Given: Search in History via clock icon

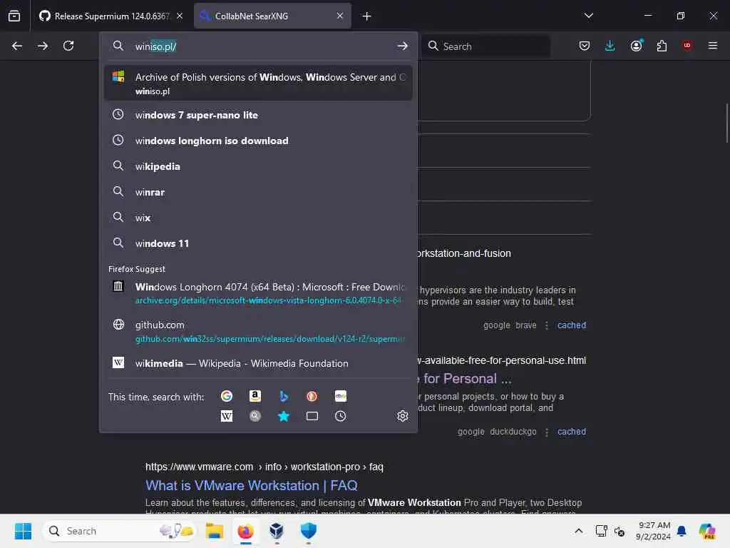Looking at the screenshot, I should [x=340, y=416].
